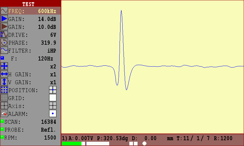This screenshot has height=146, width=244.
Task: Click the green indicator beside SCAN
Action: pos(2,121)
